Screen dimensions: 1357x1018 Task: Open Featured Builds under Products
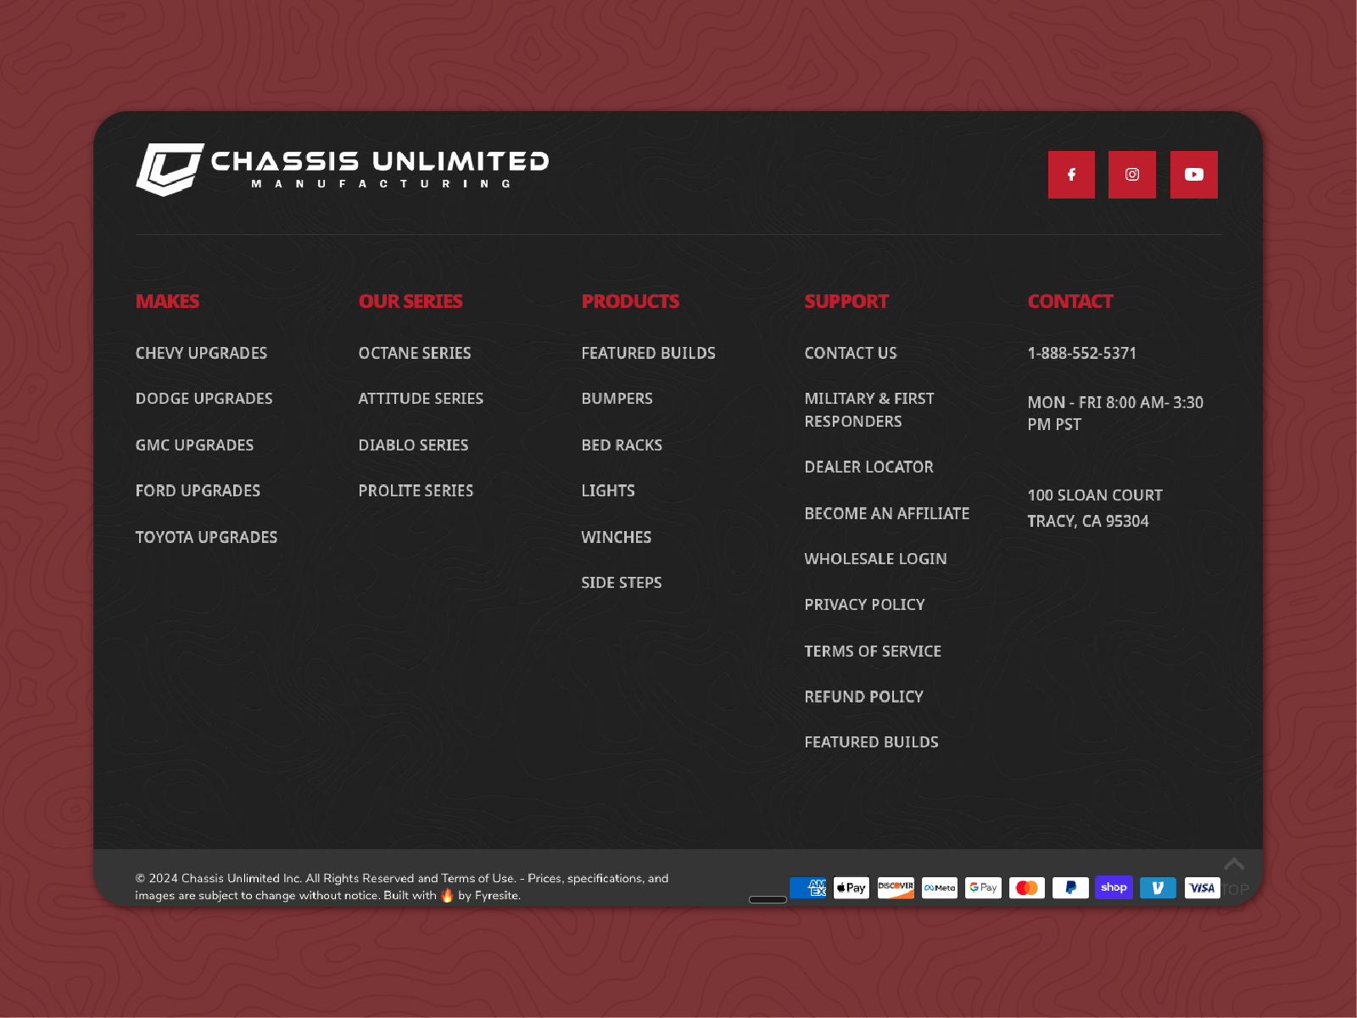click(648, 353)
